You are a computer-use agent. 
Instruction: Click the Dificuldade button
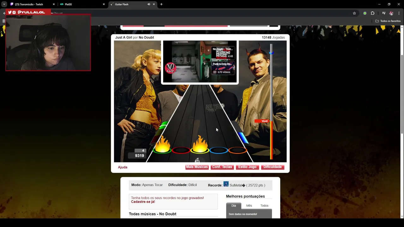272,167
